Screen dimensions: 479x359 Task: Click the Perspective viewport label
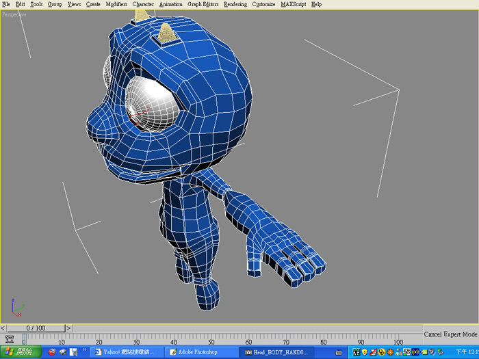(14, 14)
